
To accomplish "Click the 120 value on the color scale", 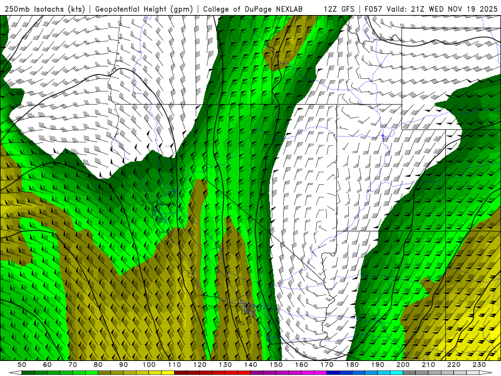I will click(200, 365).
